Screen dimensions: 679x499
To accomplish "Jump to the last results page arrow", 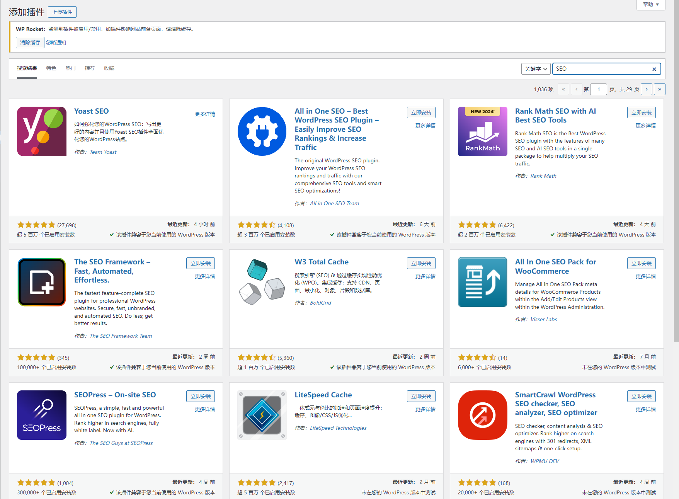I will (x=660, y=89).
